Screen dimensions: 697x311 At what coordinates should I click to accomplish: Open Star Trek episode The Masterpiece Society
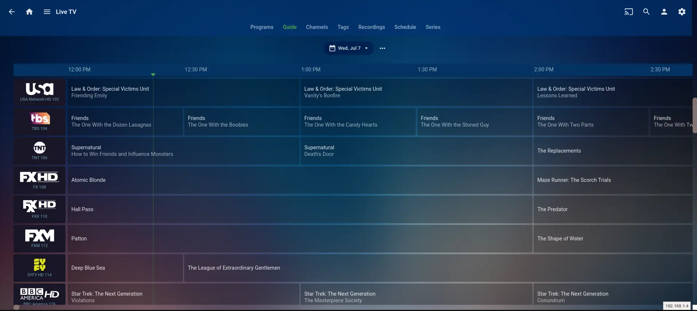coord(416,295)
